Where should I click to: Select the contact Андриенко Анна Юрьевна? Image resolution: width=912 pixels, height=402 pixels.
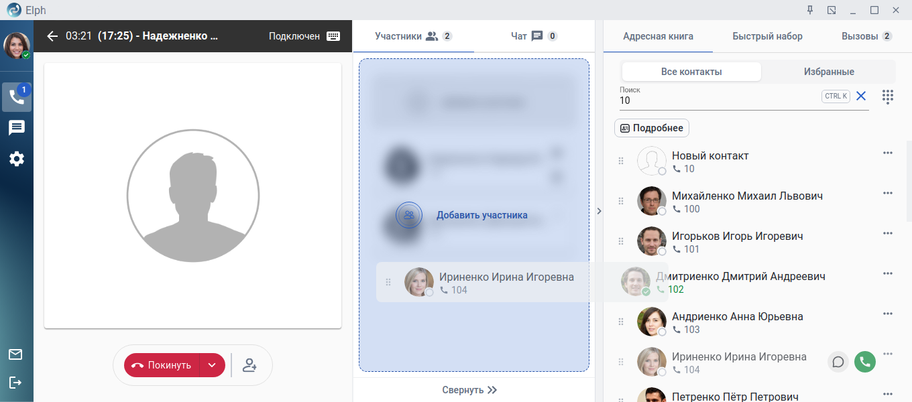(737, 317)
